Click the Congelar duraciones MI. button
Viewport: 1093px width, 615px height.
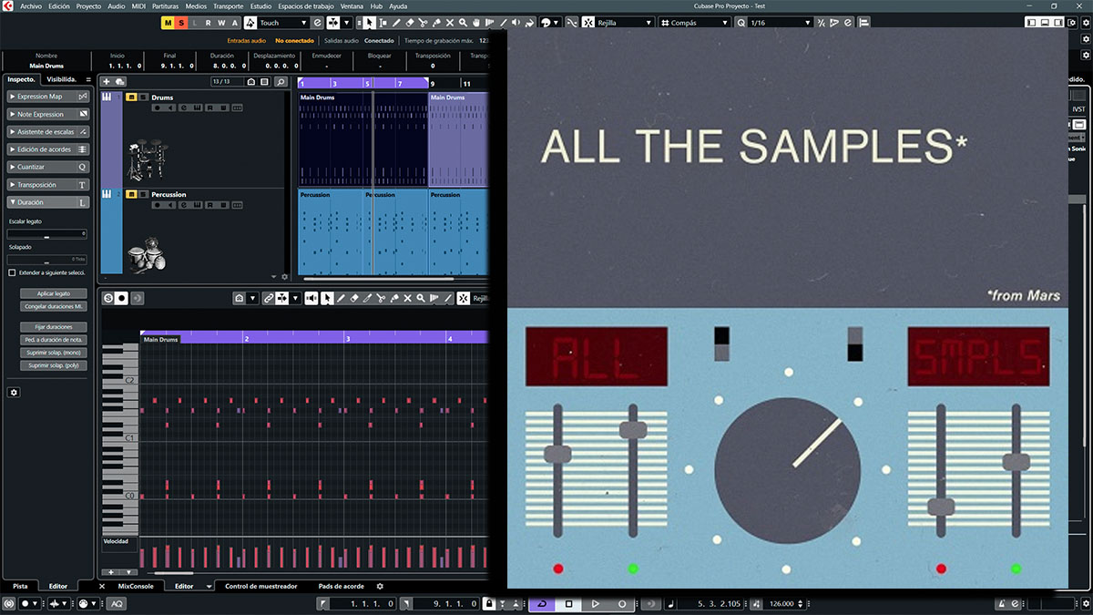(x=54, y=306)
